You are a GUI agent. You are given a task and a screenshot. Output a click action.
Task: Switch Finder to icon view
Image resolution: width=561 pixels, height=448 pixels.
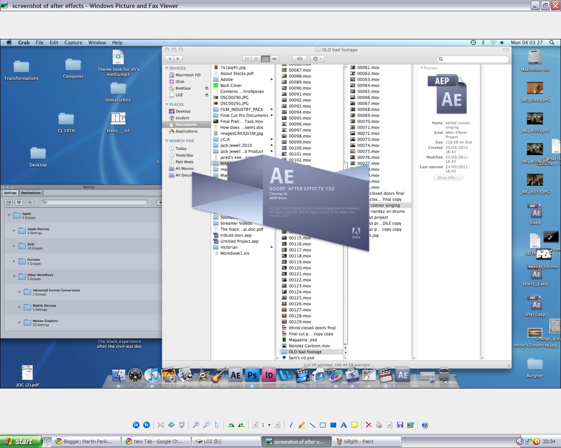[x=247, y=59]
